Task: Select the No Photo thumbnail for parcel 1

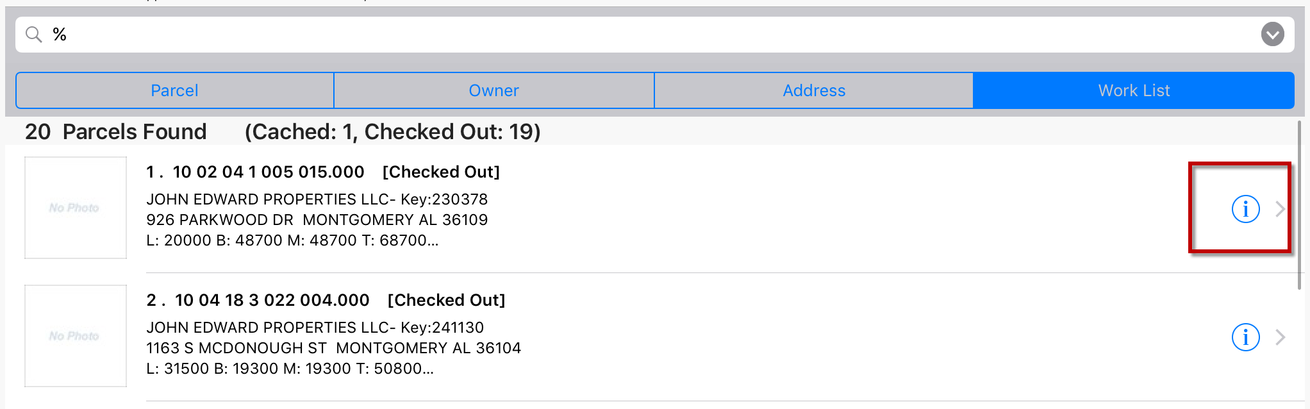Action: click(76, 208)
